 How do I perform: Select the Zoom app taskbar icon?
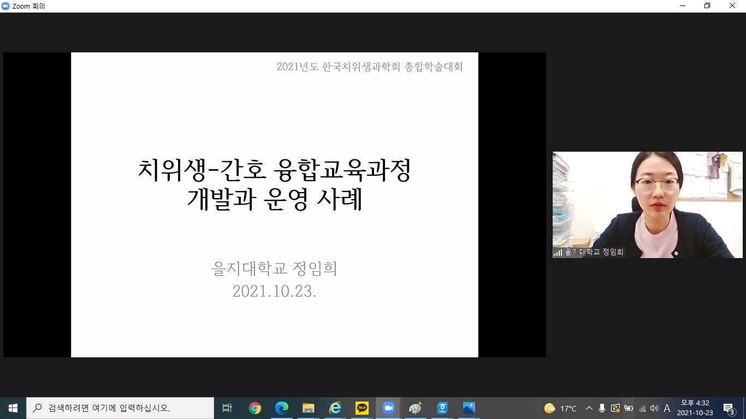389,408
